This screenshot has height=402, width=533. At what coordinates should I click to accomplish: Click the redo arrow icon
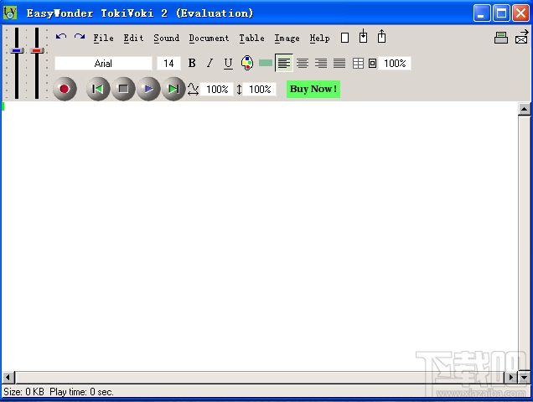pyautogui.click(x=80, y=36)
